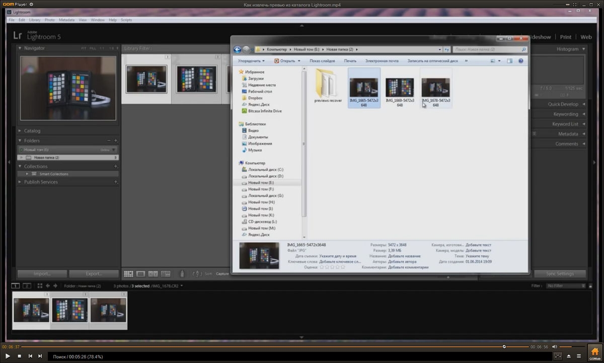Expand the Quick Develop panel

584,104
